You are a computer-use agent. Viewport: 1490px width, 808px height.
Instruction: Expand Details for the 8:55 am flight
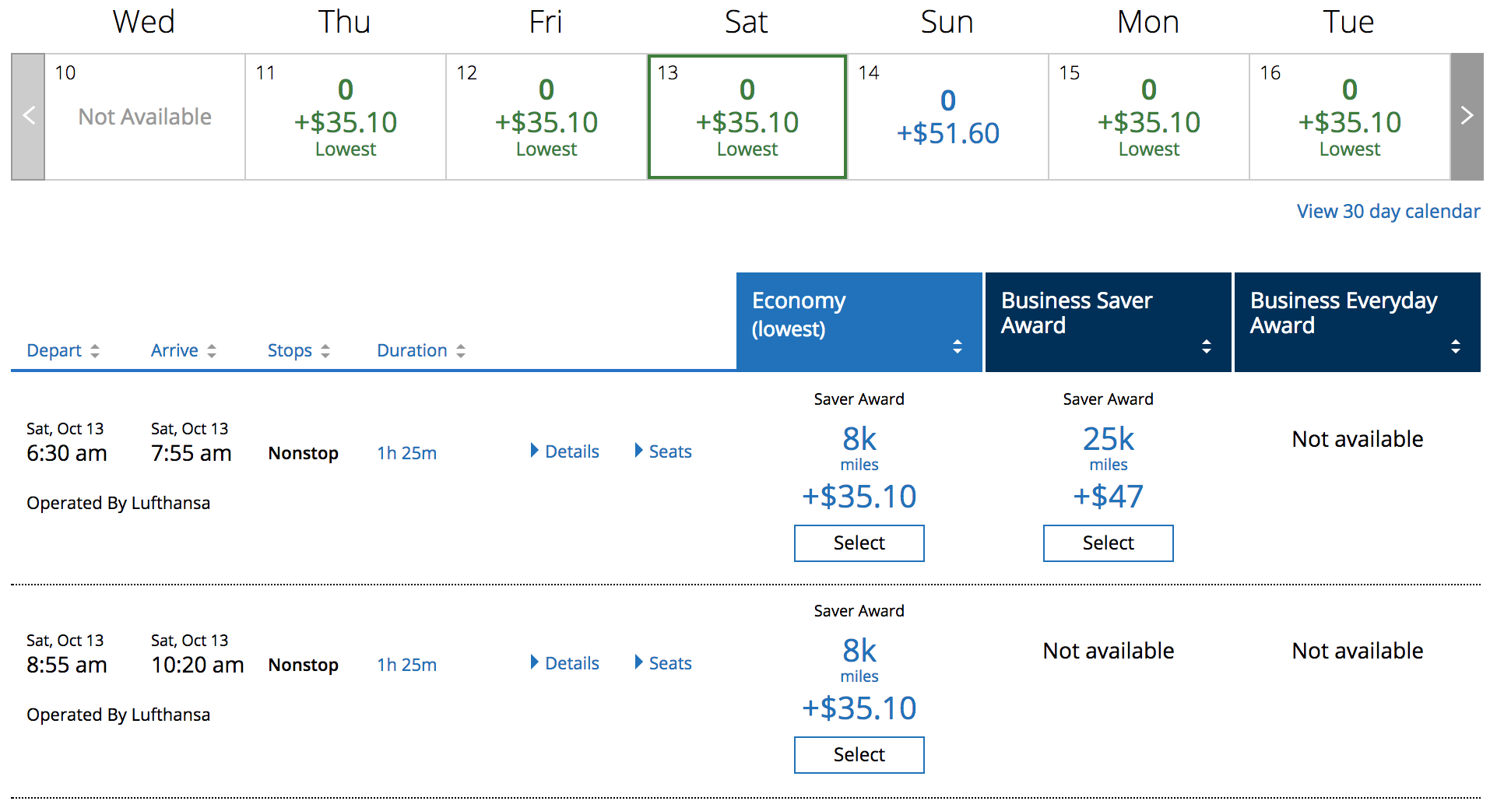565,663
